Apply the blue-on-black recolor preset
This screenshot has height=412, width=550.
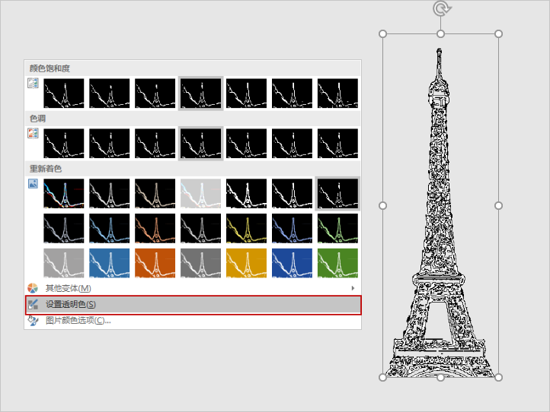coord(110,228)
